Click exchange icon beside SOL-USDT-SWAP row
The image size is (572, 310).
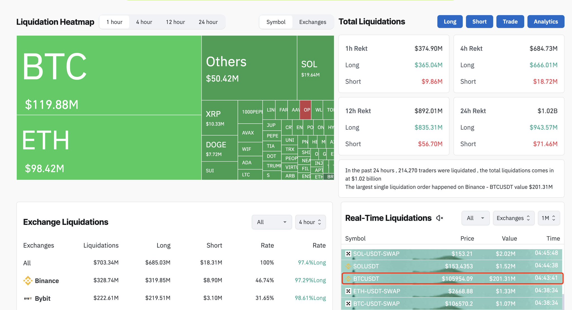tap(348, 254)
